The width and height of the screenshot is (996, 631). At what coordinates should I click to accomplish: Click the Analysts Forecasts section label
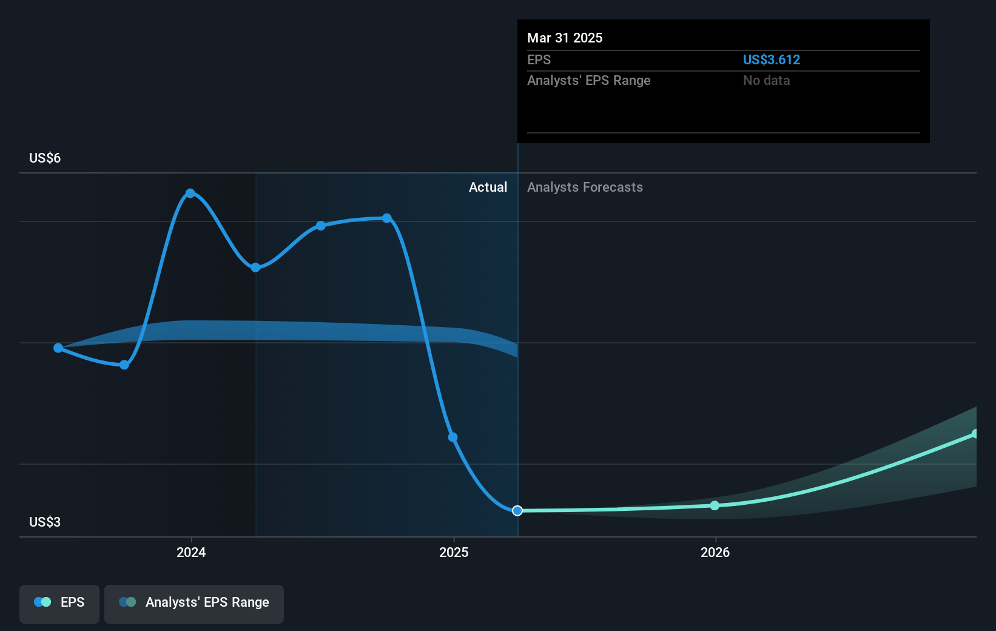[x=585, y=187]
